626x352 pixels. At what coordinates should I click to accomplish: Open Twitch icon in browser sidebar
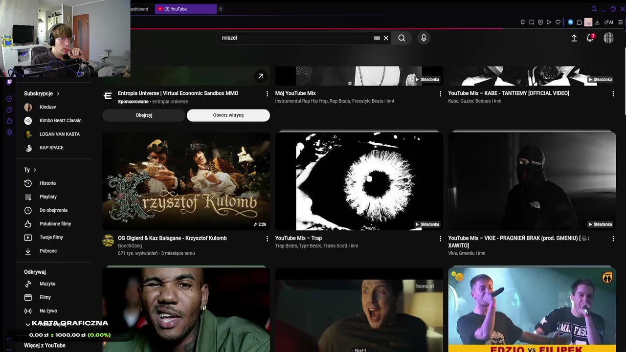[9, 82]
